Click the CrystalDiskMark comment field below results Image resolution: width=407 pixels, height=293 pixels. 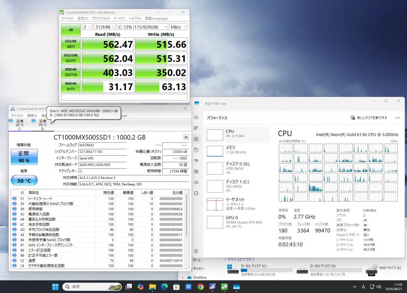point(124,97)
